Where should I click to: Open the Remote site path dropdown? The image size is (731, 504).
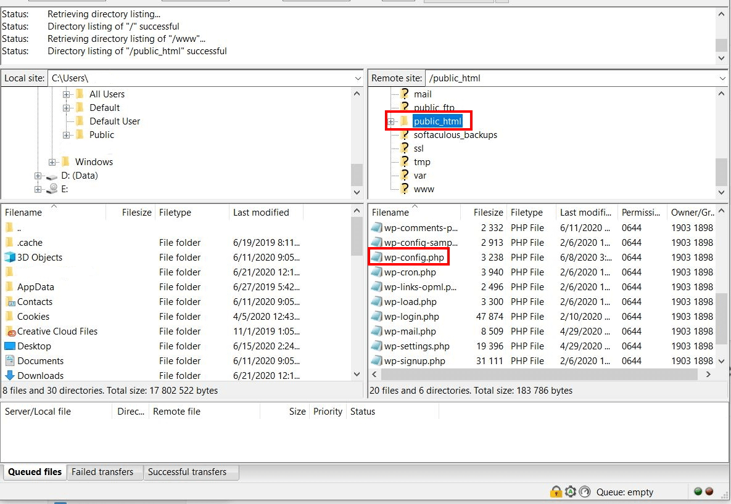tap(722, 78)
